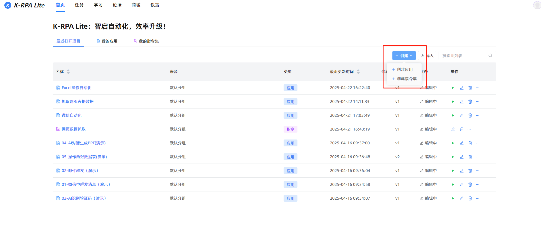The height and width of the screenshot is (226, 541).
Task: Run the 02-邮件群发（演示） app
Action: tap(453, 171)
